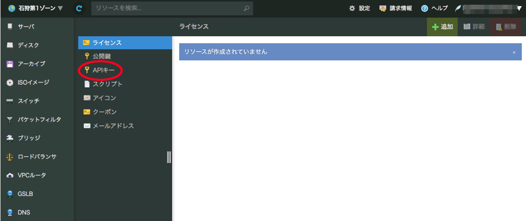
Task: Open the 石狩第1ゾーン zone dropdown
Action: (36, 8)
